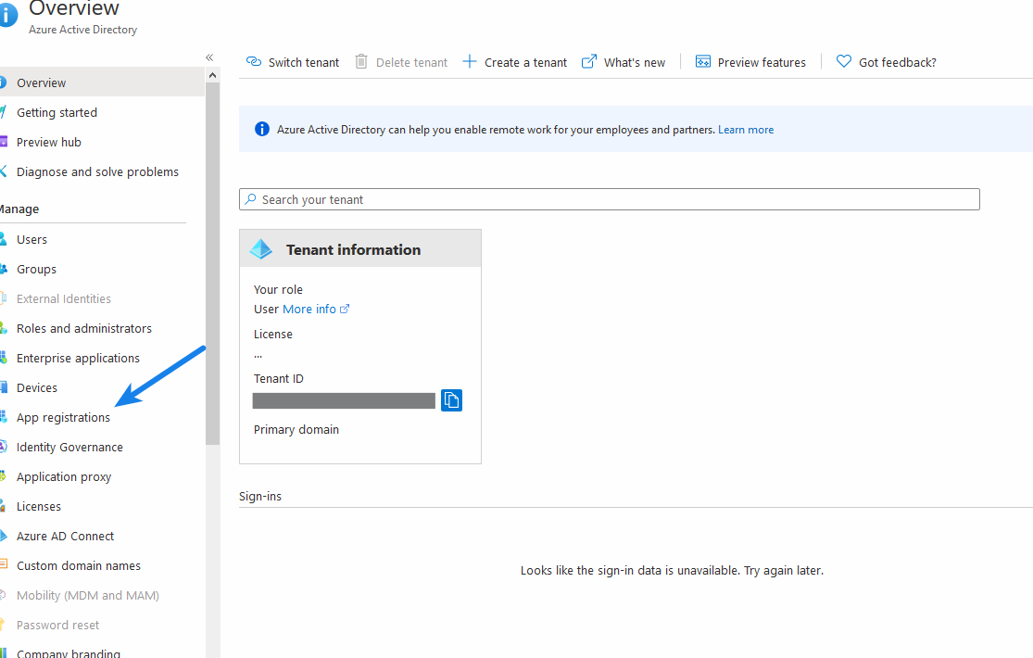Click the License label
Image resolution: width=1033 pixels, height=658 pixels.
tap(272, 335)
